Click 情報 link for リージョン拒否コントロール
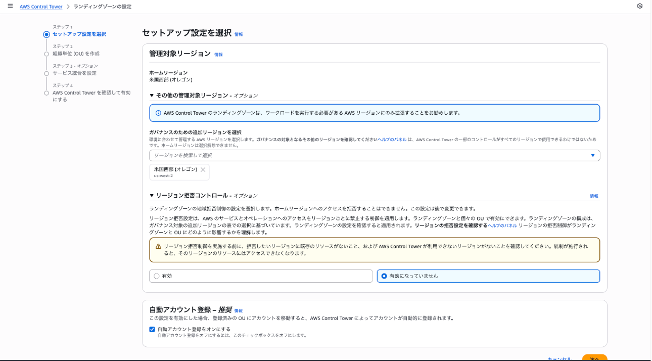Image resolution: width=652 pixels, height=361 pixels. [x=594, y=196]
